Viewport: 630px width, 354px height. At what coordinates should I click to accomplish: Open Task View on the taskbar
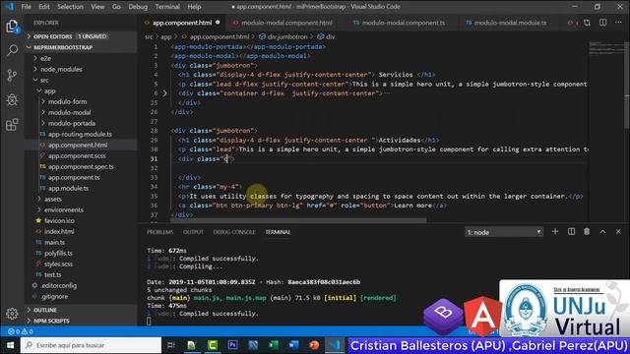170,345
